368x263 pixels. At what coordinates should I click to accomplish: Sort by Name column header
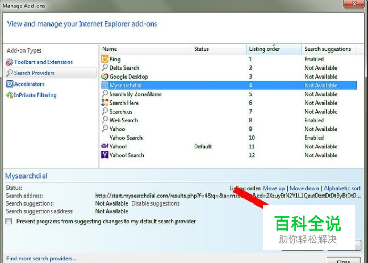(x=146, y=49)
